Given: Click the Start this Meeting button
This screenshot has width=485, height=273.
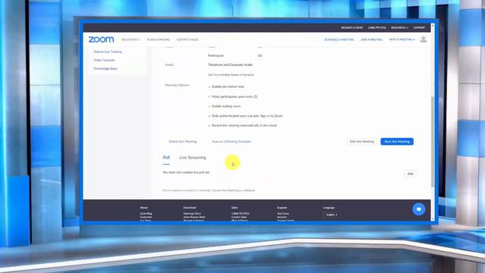Looking at the screenshot, I should [397, 142].
